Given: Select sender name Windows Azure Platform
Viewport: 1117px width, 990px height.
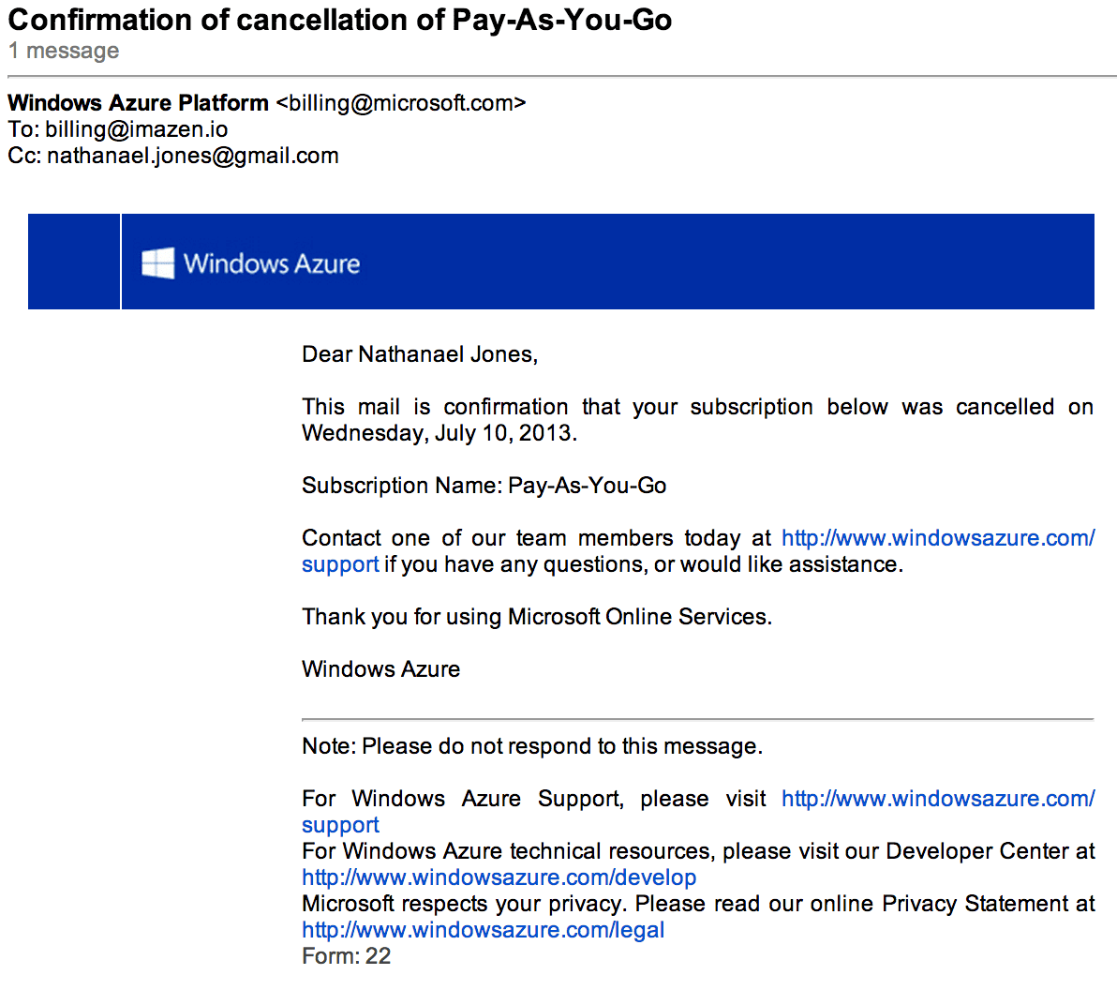Looking at the screenshot, I should tap(138, 103).
